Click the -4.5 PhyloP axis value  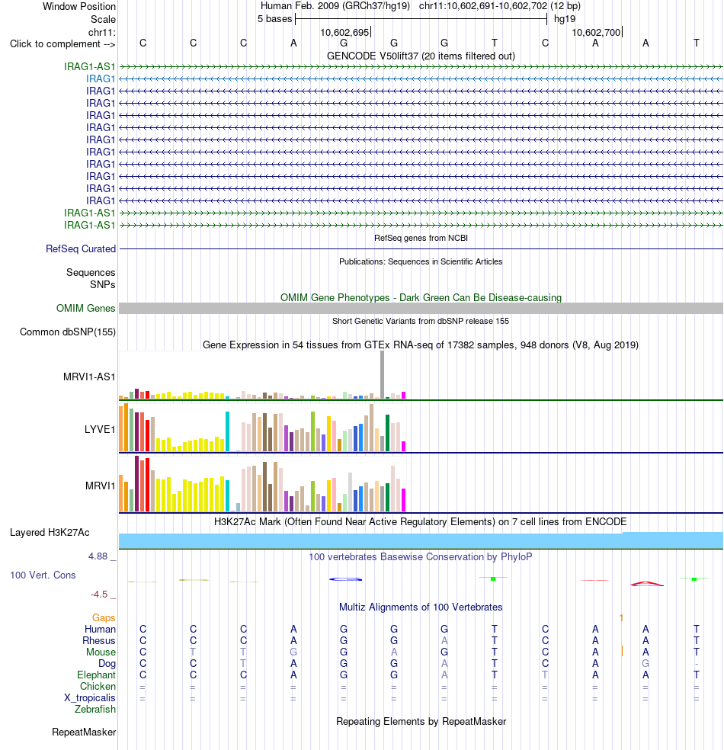tap(99, 595)
